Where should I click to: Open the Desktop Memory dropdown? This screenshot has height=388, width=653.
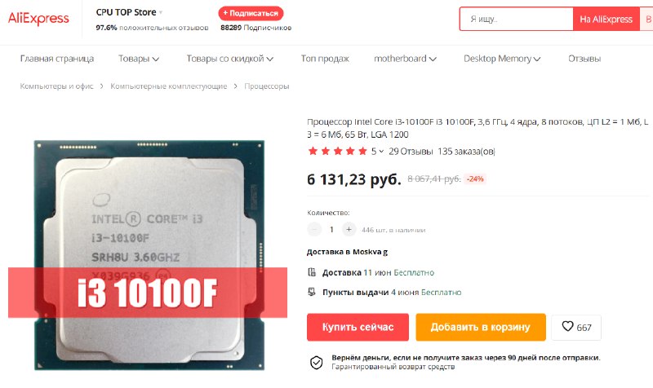(502, 59)
